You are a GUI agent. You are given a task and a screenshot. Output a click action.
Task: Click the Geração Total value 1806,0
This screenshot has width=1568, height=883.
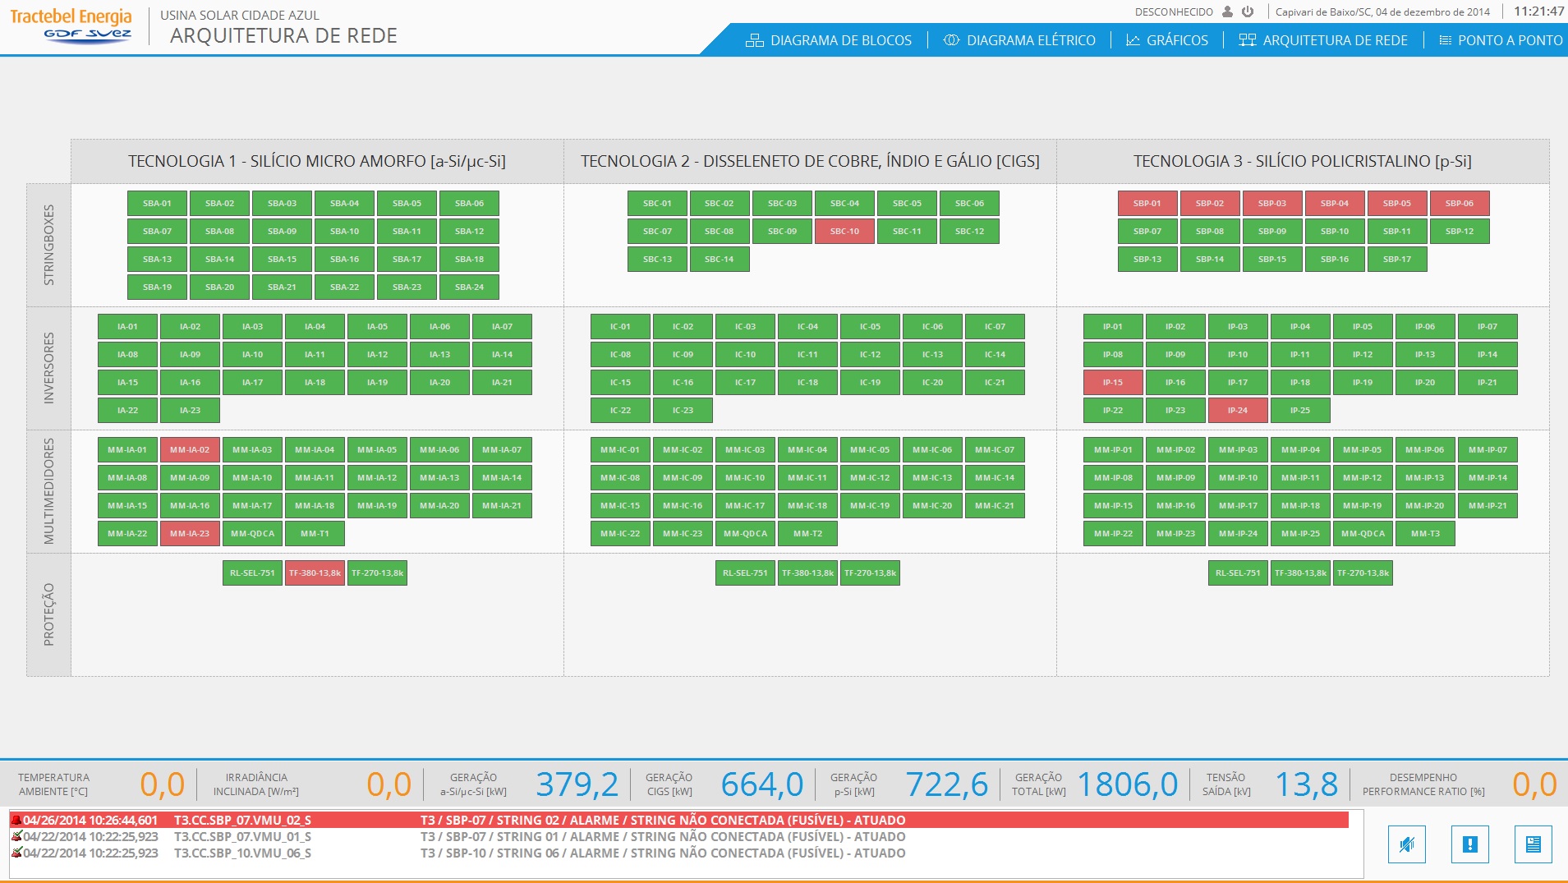click(1127, 784)
